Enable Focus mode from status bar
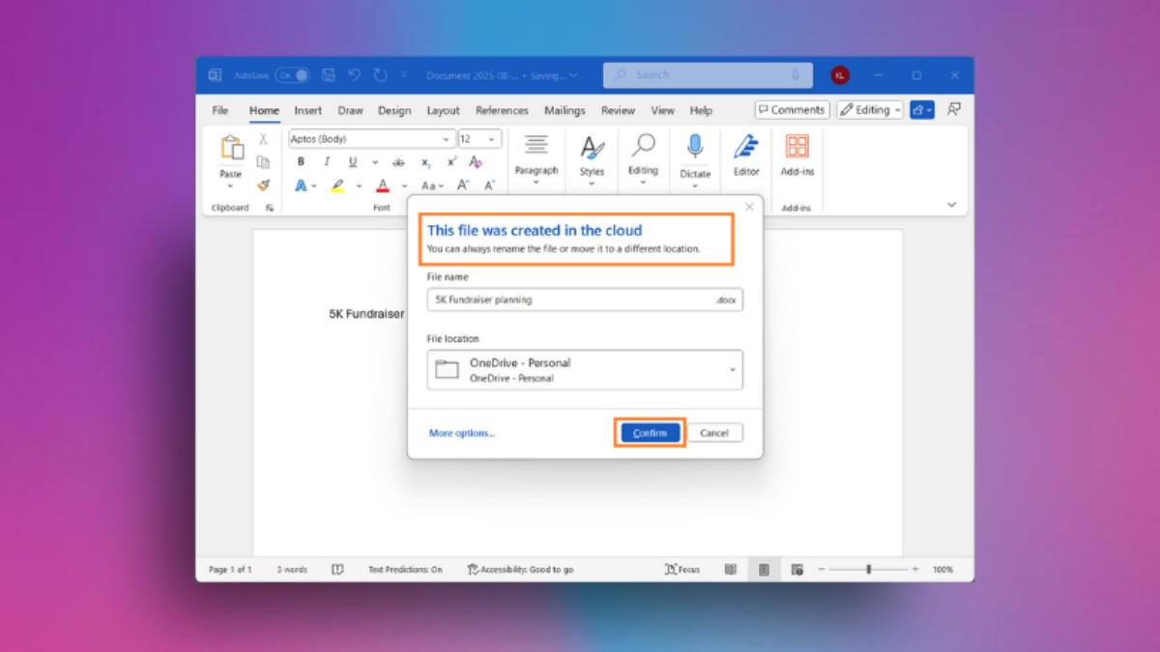 (682, 570)
